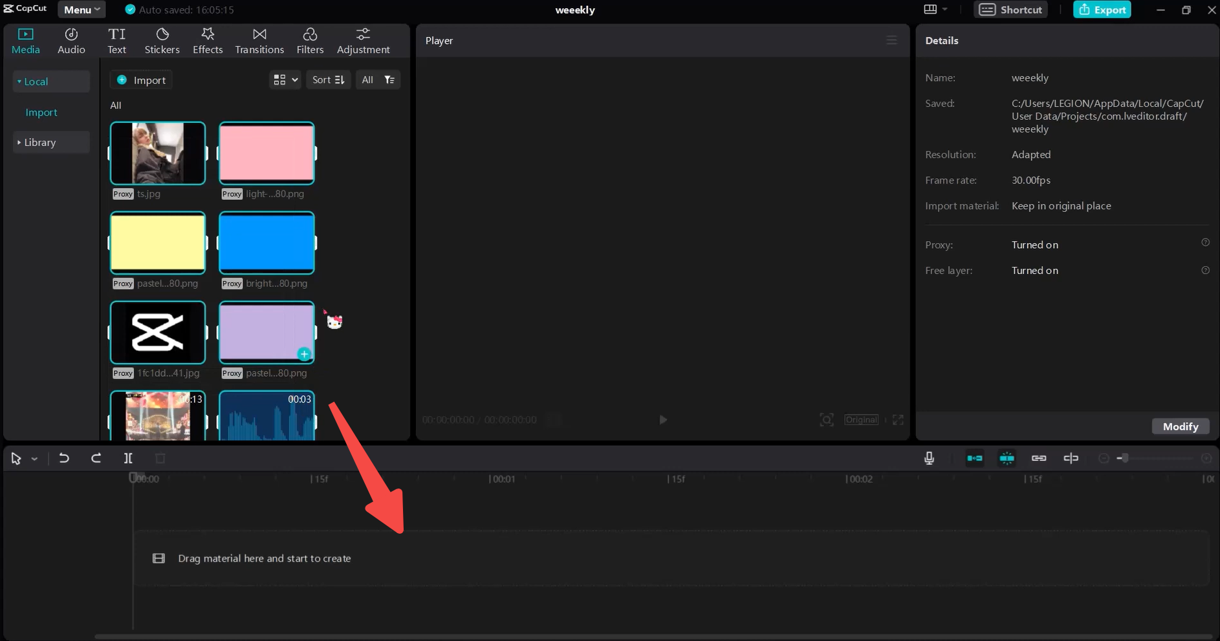
Task: Toggle the link clips option
Action: [x=1040, y=458]
